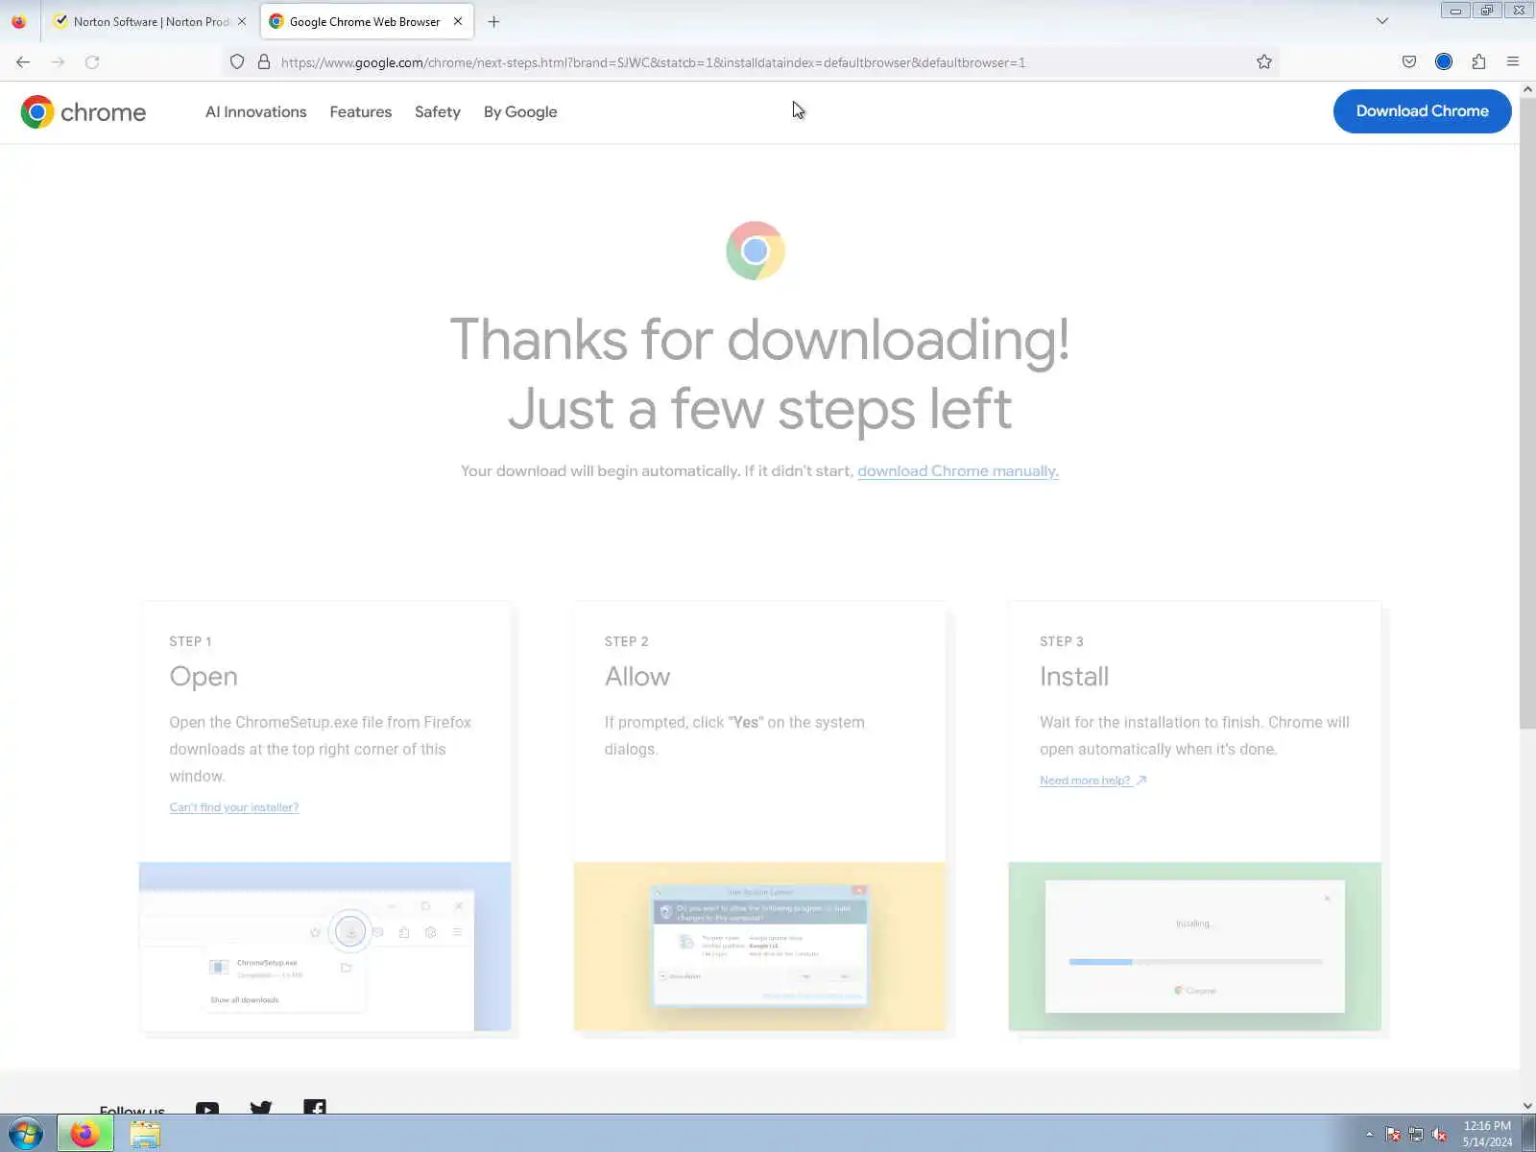The height and width of the screenshot is (1152, 1536).
Task: Open the Extensions puzzle icon
Action: pyautogui.click(x=1478, y=62)
